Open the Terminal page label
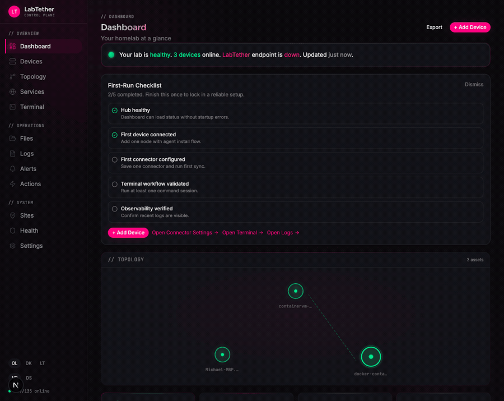The image size is (504, 401). [32, 107]
